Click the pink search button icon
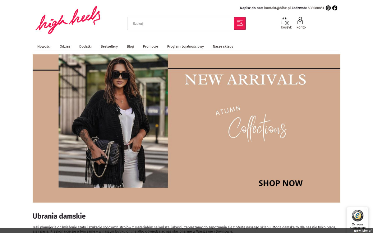Screen dimensions: 373x233 pos(240,23)
